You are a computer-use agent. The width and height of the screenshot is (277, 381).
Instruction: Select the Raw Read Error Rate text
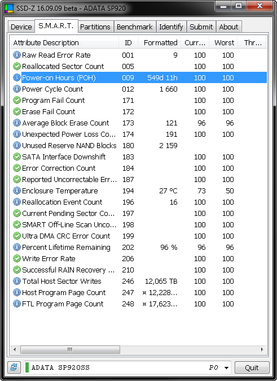click(x=56, y=55)
